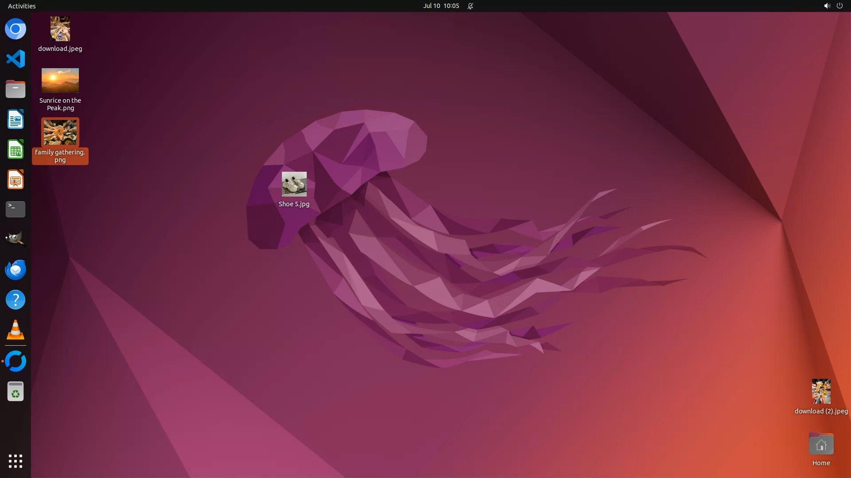Open Thunderbird mail from the dock
This screenshot has height=478, width=851.
[x=16, y=270]
